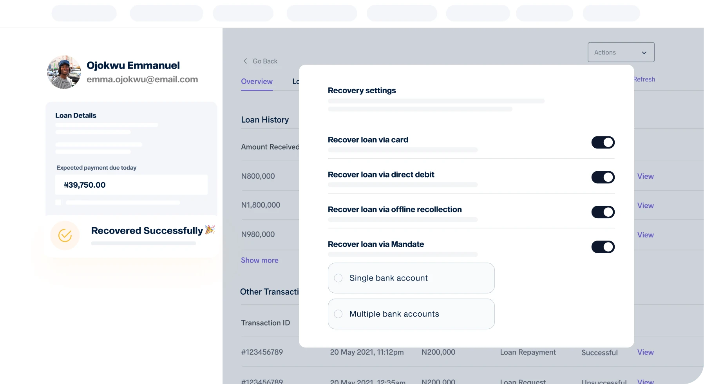Click the Loan History heading
704x384 pixels.
click(x=265, y=120)
